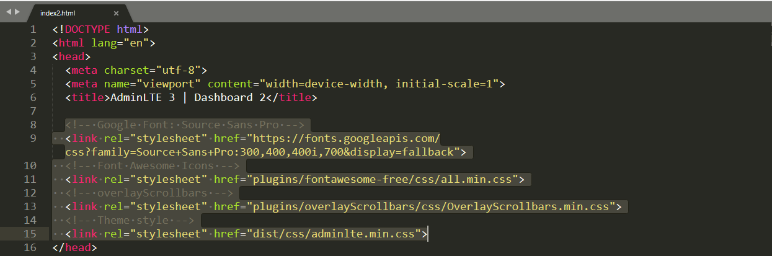Image resolution: width=772 pixels, height=256 pixels.
Task: Click the closing head tag on line 16
Action: click(x=74, y=247)
